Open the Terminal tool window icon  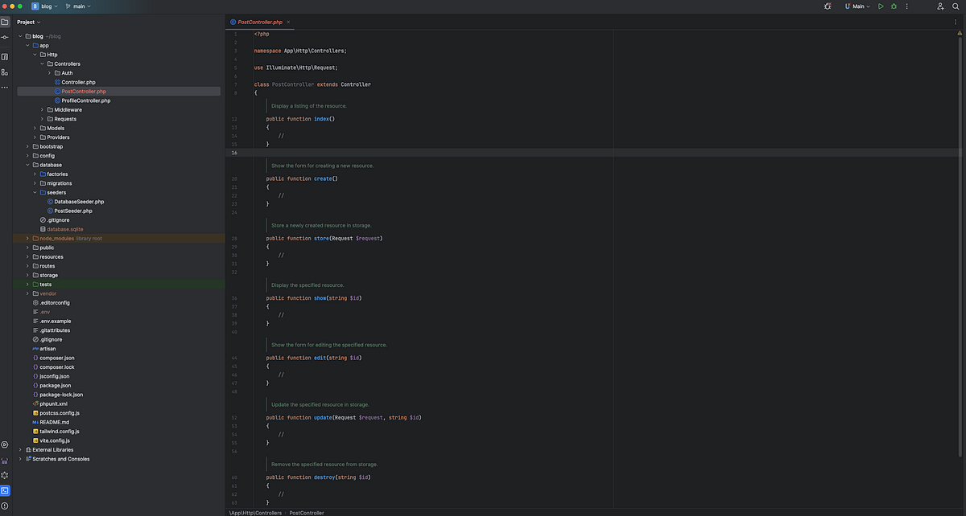[x=5, y=490]
